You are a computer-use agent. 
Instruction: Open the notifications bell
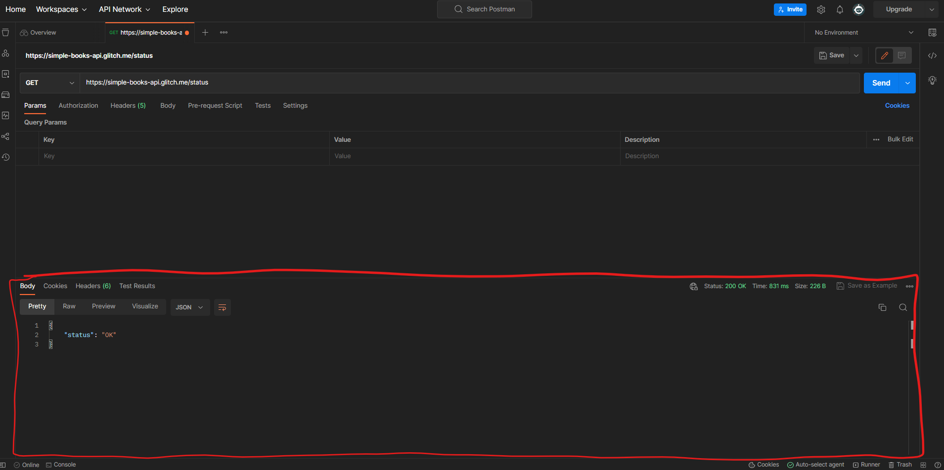(x=840, y=9)
